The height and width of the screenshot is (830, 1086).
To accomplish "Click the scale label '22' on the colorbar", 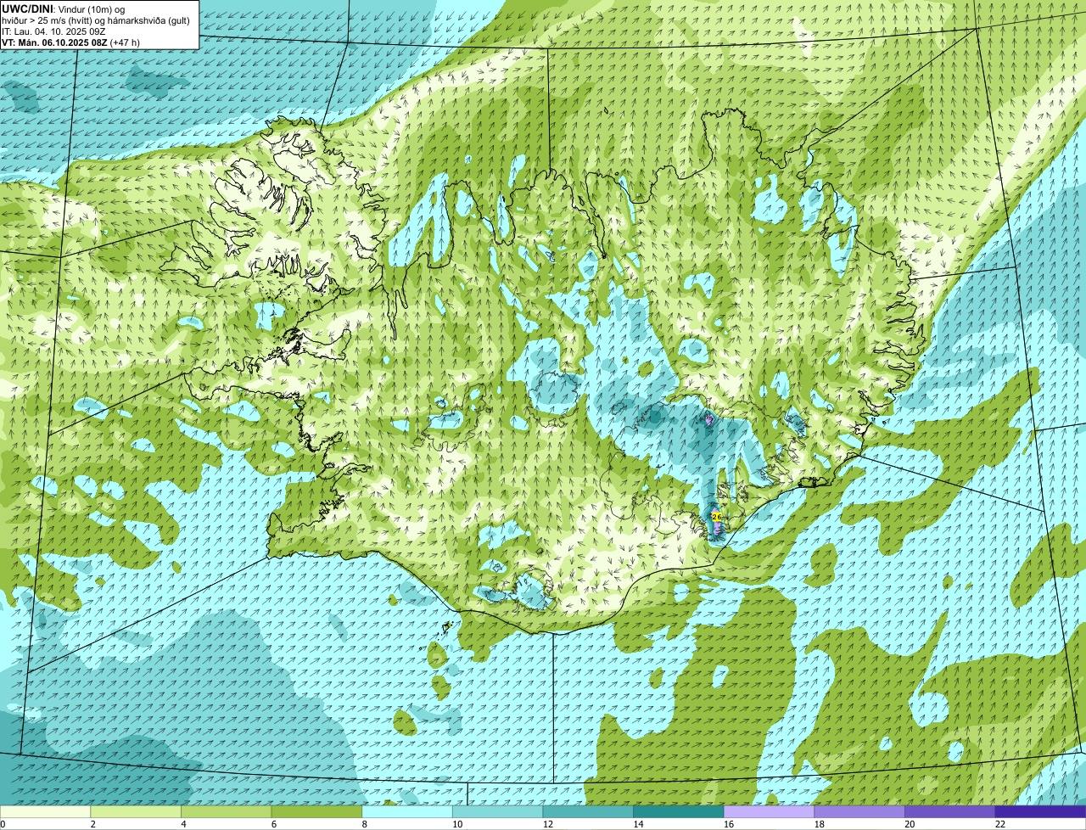I will pos(1000,824).
